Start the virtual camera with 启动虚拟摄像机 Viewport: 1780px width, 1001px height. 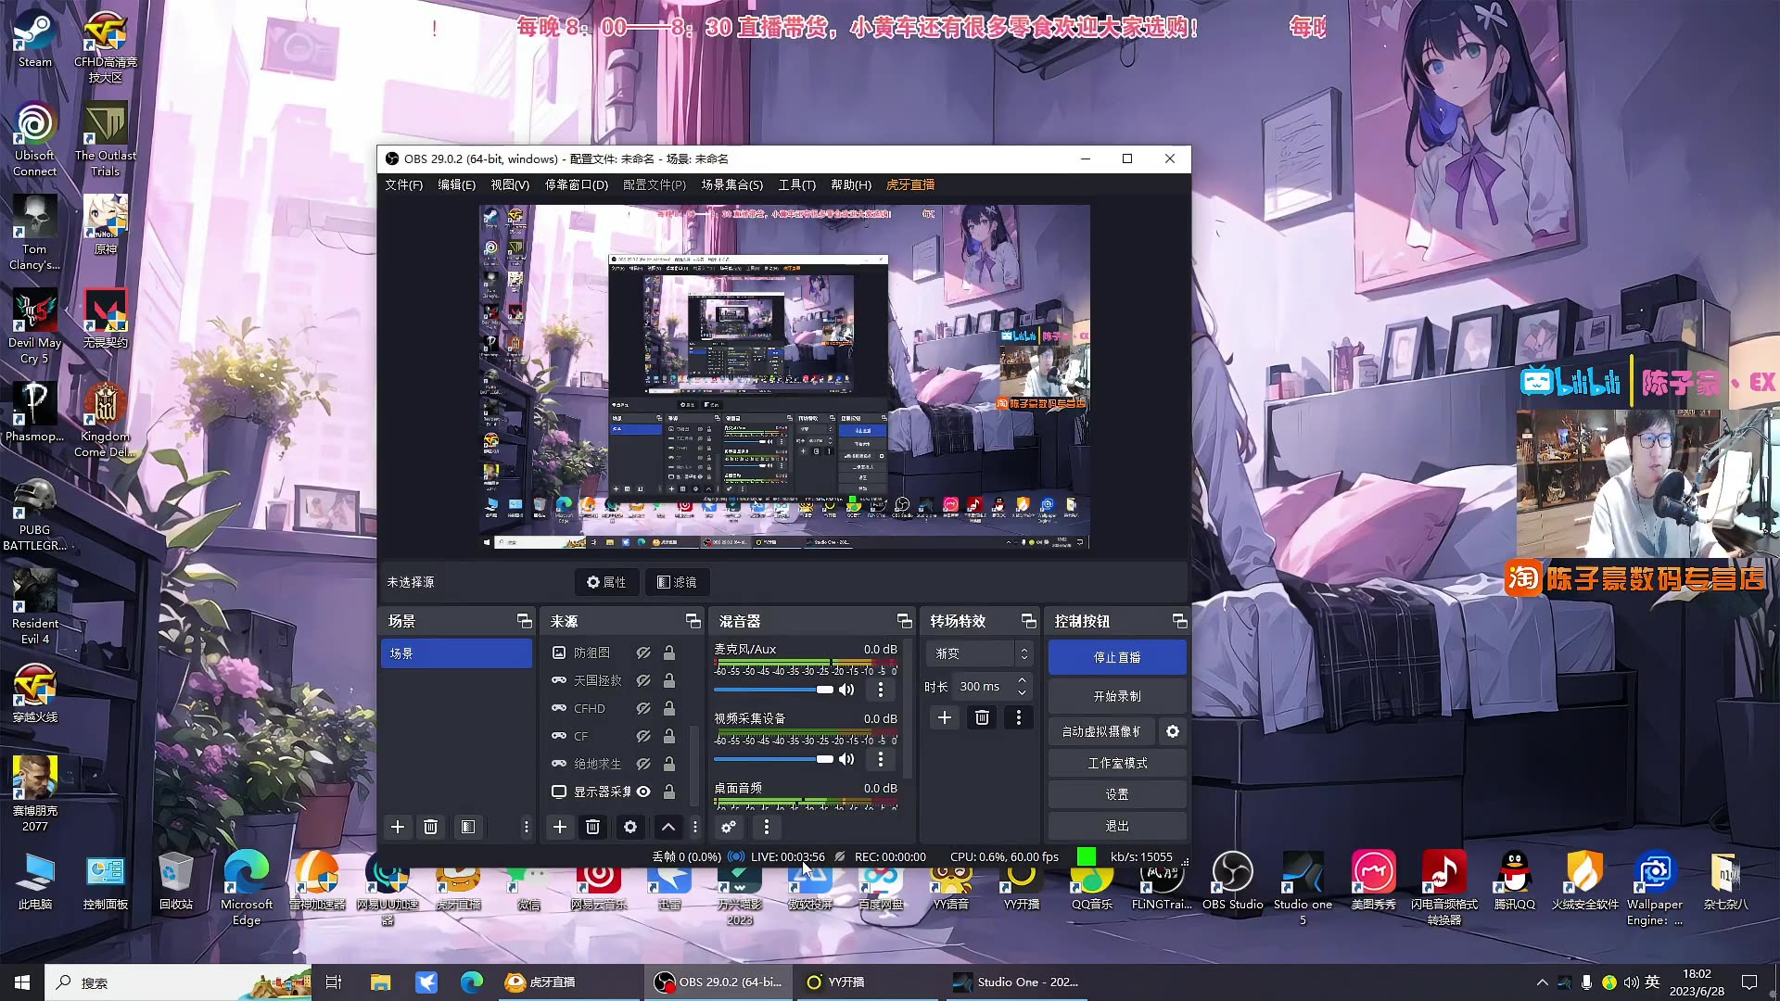1101,731
